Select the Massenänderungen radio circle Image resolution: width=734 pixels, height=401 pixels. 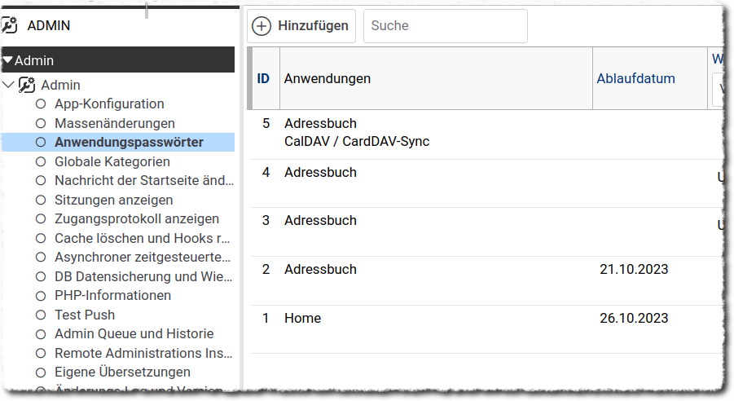click(39, 123)
